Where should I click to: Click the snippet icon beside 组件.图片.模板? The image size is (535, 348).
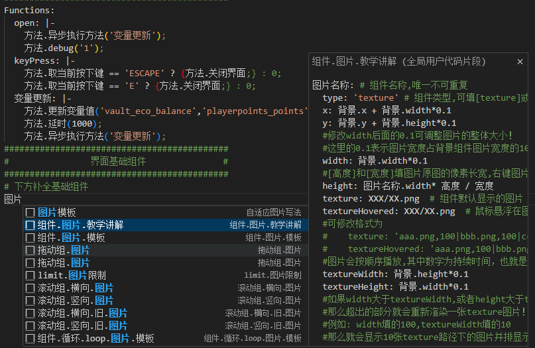pos(30,238)
